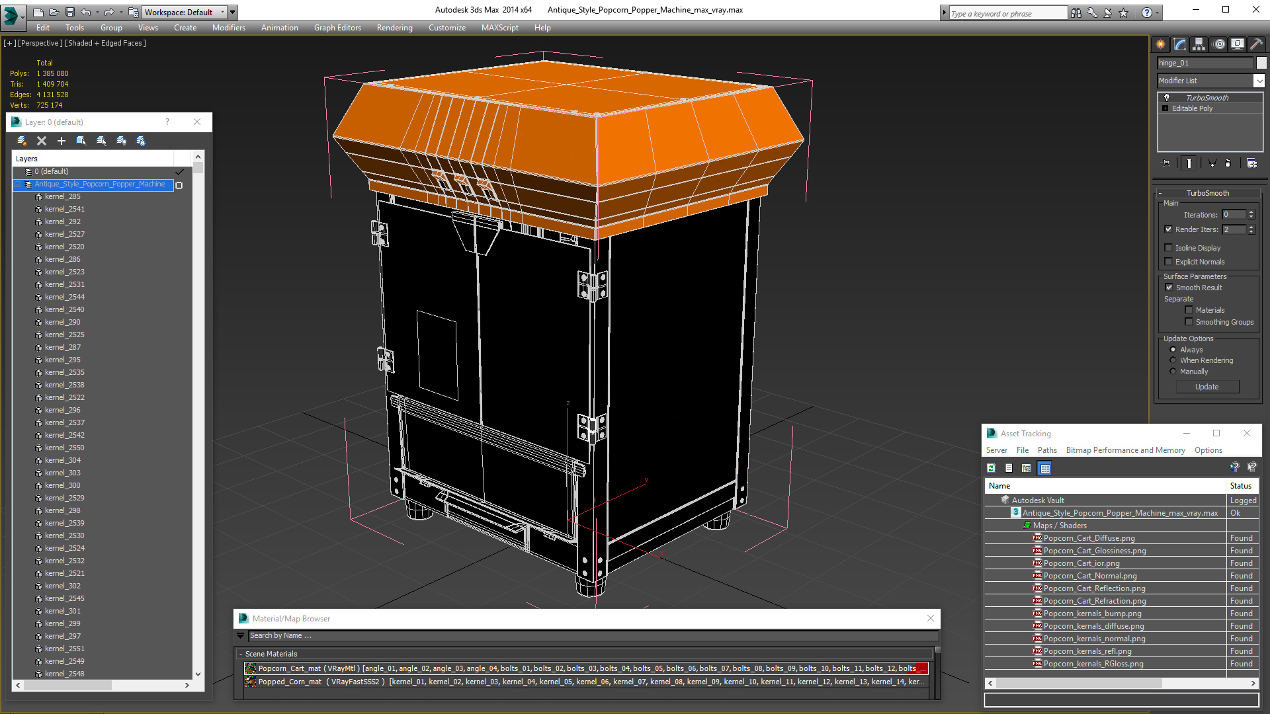Open the Rendering menu
This screenshot has height=714, width=1270.
pos(394,28)
